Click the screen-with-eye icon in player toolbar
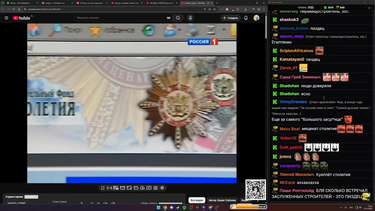 116,188
